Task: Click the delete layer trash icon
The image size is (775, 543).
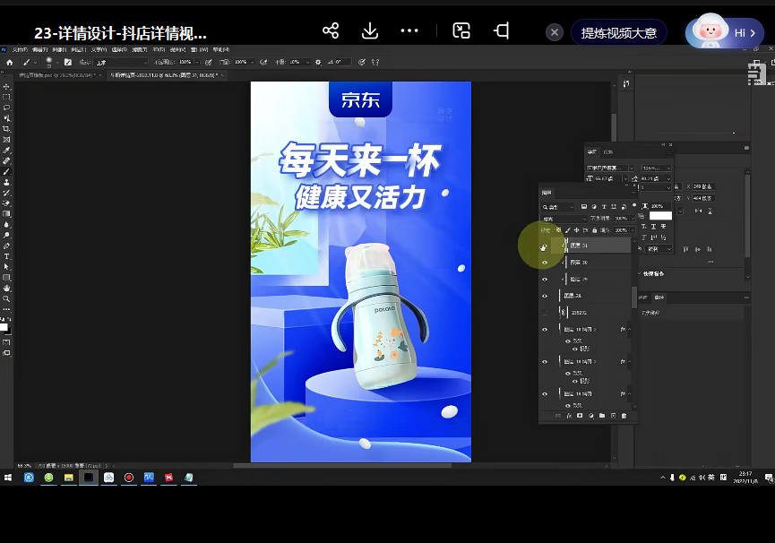Action: coord(624,415)
